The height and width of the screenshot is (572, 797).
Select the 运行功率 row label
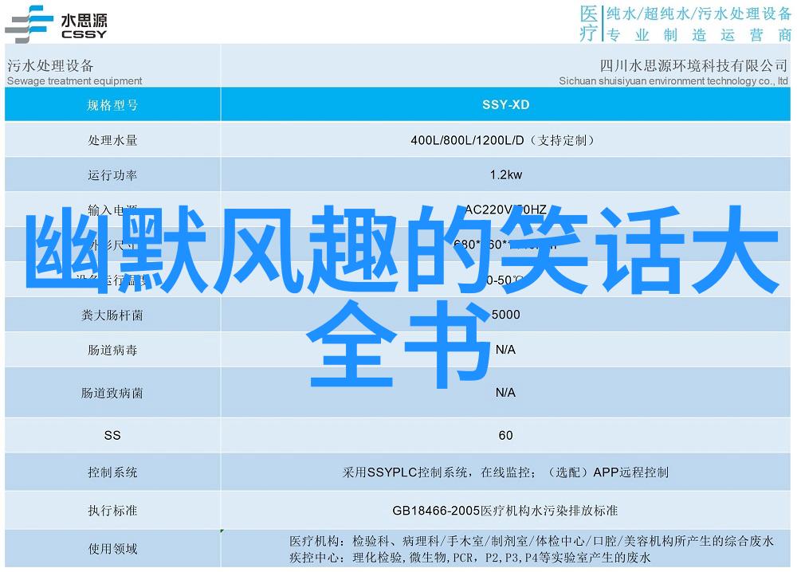tap(112, 175)
